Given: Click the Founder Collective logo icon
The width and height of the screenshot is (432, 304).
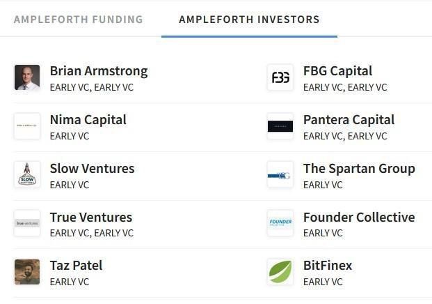Looking at the screenshot, I should pos(280,223).
